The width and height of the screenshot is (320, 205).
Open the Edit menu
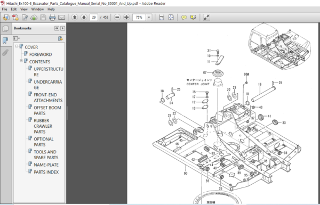tap(14, 9)
